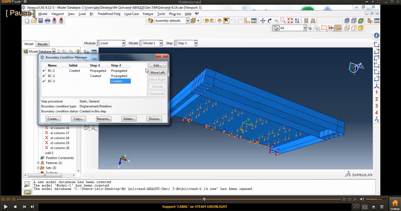The image size is (401, 211).
Task: Save model database using floppy icon
Action: (x=41, y=21)
